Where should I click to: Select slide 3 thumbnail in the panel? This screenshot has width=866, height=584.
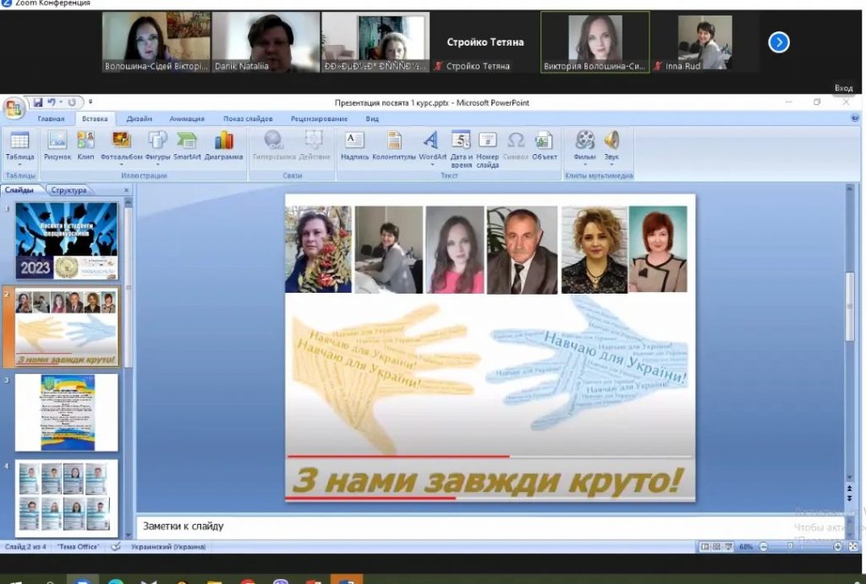tap(67, 413)
